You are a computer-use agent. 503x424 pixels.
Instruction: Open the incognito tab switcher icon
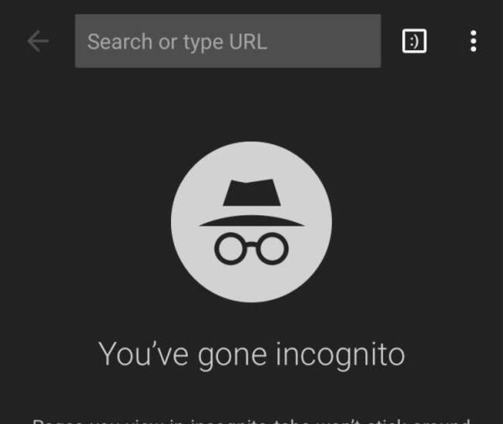(x=415, y=41)
